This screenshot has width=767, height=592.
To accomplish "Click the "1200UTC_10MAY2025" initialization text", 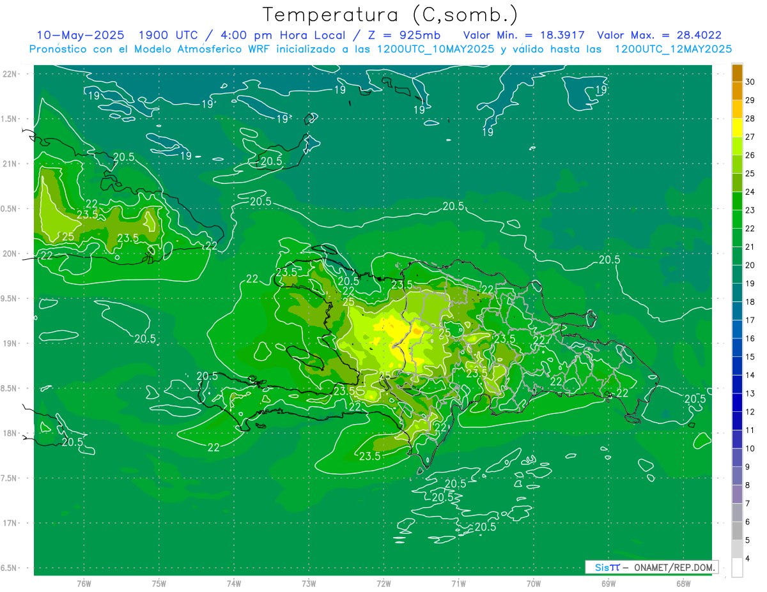I will click(436, 49).
